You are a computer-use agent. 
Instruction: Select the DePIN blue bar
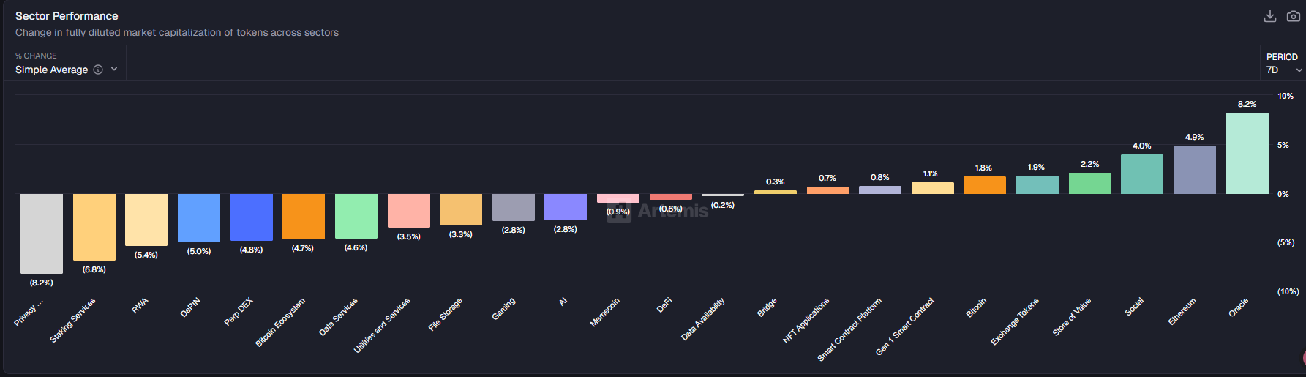199,217
